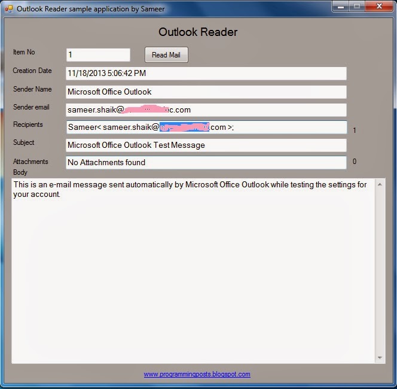
Task: Click the Recipients text box
Action: click(207, 127)
